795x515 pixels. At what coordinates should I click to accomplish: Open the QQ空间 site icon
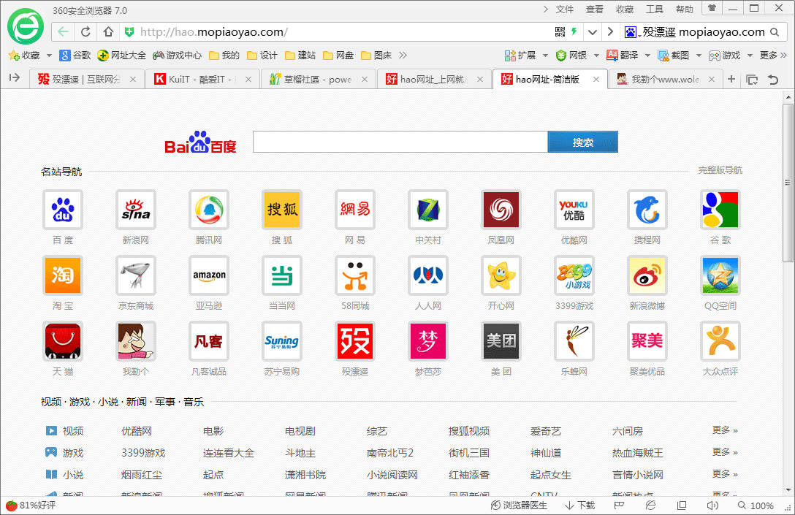coord(720,275)
